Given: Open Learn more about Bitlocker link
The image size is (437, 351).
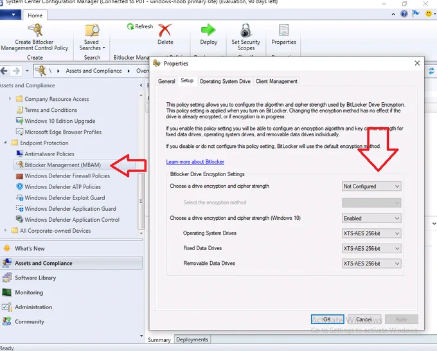Looking at the screenshot, I should click(195, 162).
